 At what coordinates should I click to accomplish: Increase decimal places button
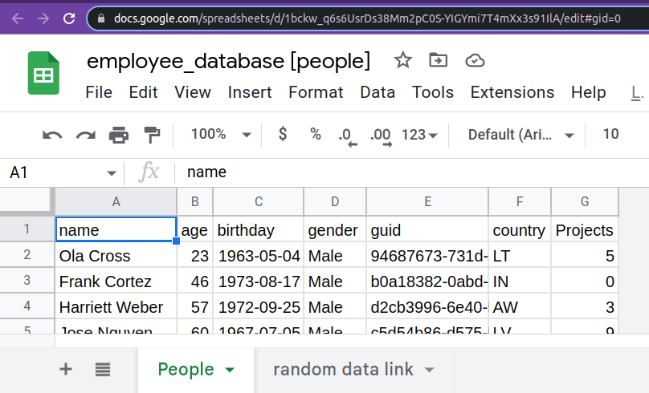(382, 136)
